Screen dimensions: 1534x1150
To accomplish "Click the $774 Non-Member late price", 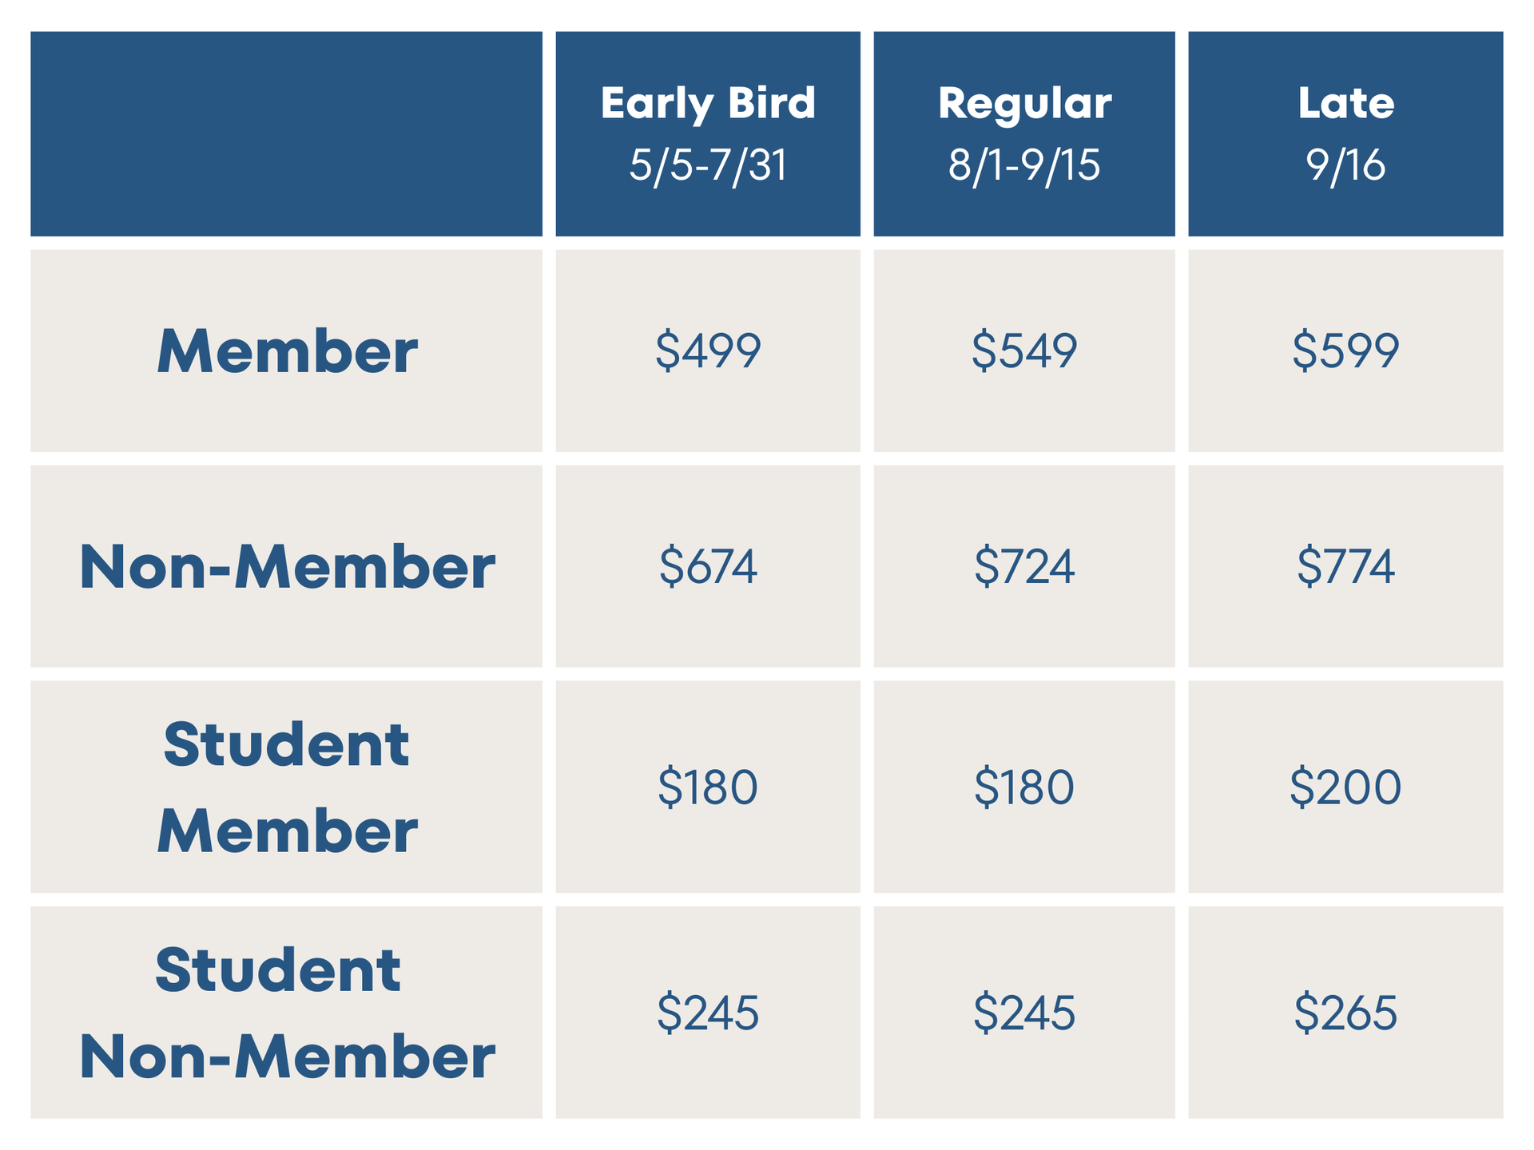I will (x=1345, y=566).
